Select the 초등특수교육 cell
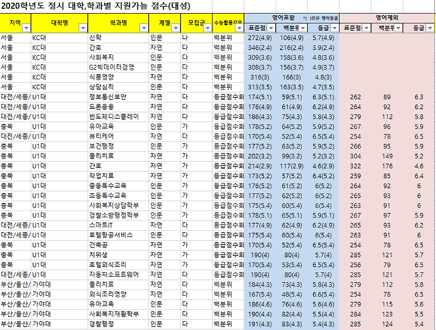This screenshot has width=436, height=330. pyautogui.click(x=118, y=195)
